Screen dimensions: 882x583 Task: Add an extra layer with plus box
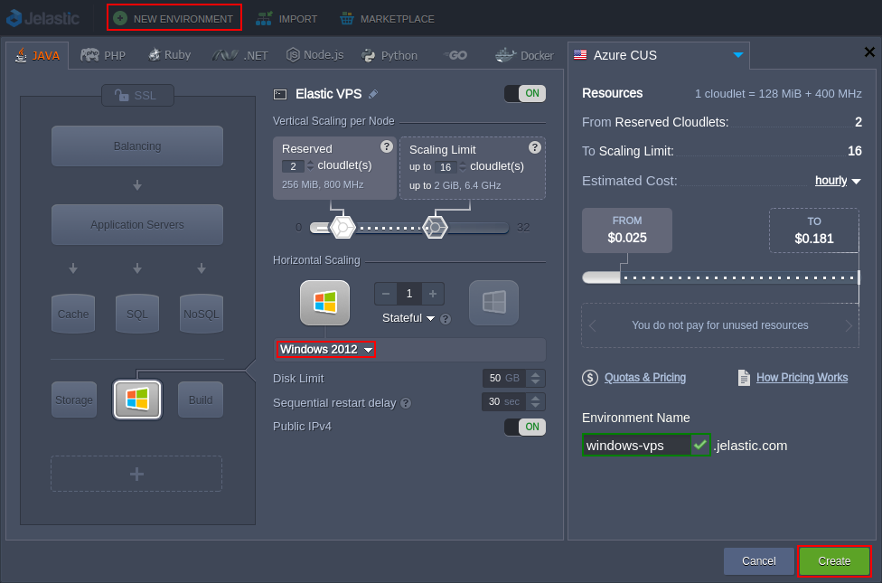pos(136,474)
